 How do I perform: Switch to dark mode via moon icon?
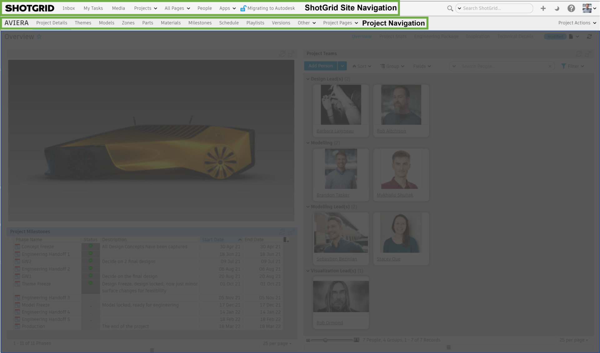(x=557, y=8)
